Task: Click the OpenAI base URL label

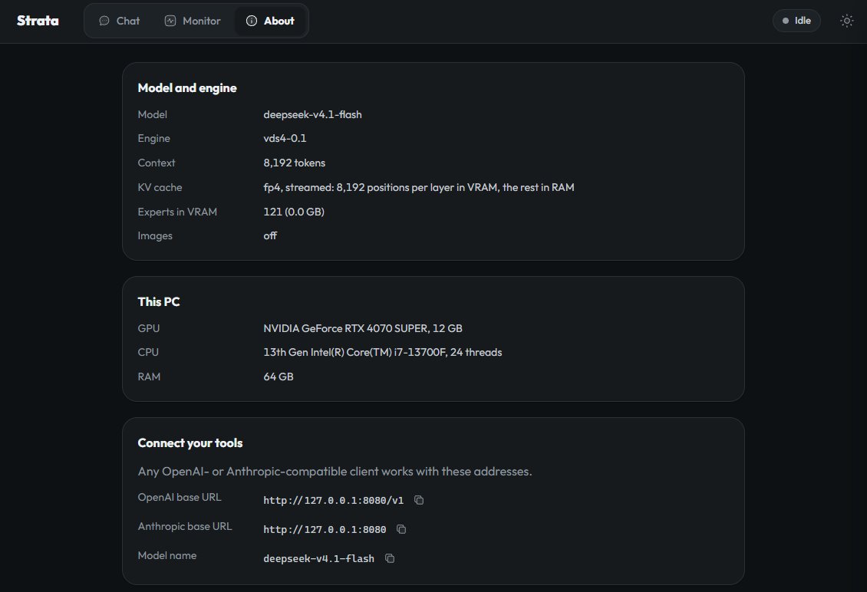Action: coord(179,497)
